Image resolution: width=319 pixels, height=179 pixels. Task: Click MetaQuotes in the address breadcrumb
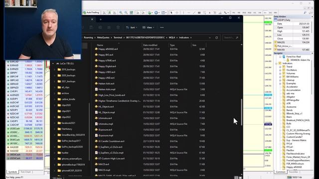(103, 38)
